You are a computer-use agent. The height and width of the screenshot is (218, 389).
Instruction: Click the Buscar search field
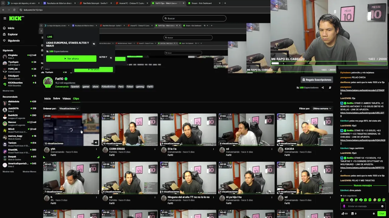194,18
